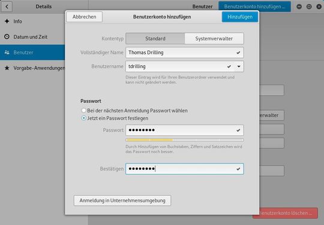Click the hint about Buchstaben, Ziffern und Satzzeichen

click(x=184, y=149)
